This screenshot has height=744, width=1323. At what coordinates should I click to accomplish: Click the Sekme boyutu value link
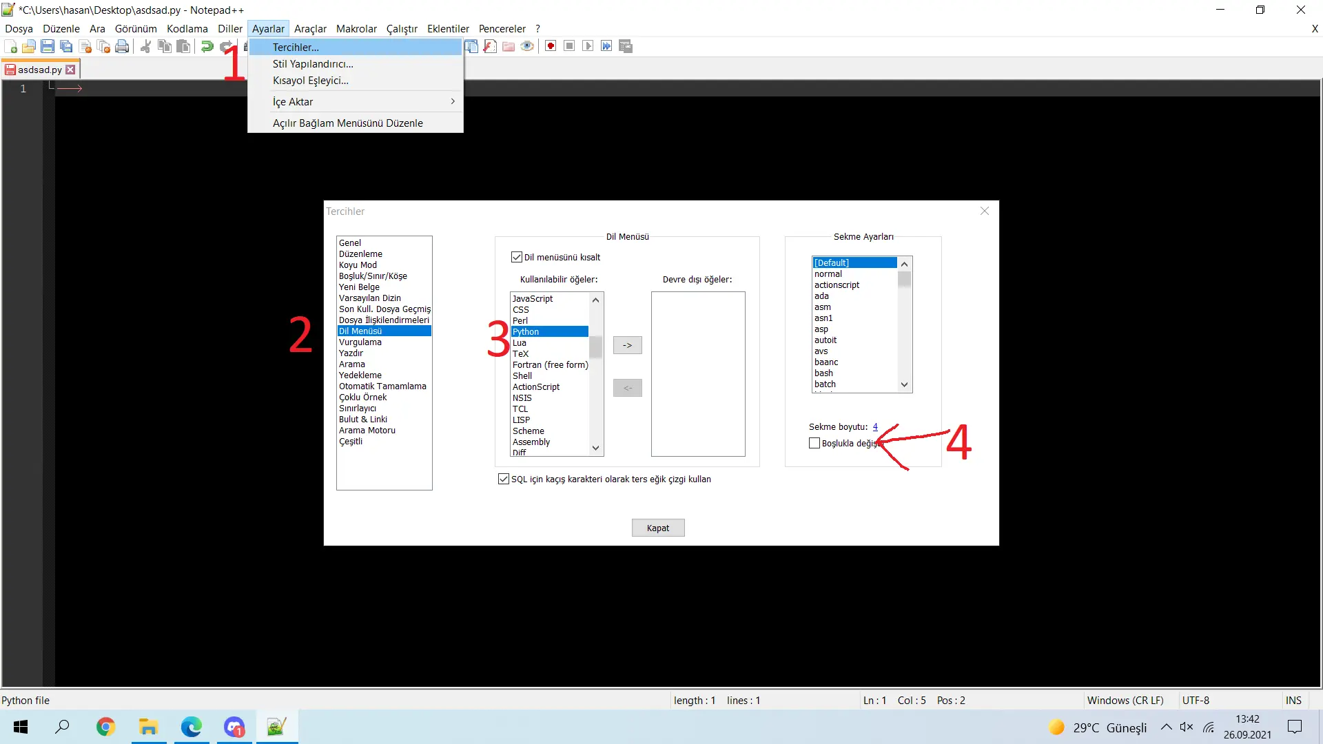[875, 426]
